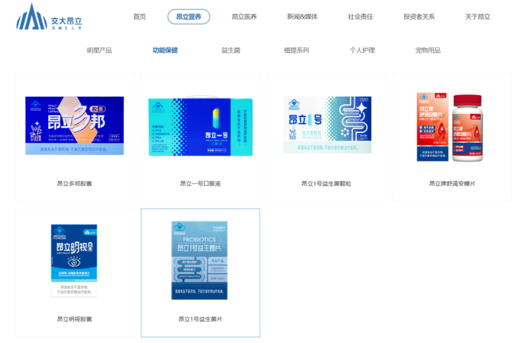Click the 昂立1号益生菌片 product title
The width and height of the screenshot is (519, 343).
pyautogui.click(x=200, y=319)
